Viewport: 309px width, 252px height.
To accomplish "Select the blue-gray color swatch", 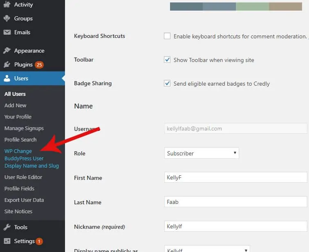I will [x=219, y=7].
